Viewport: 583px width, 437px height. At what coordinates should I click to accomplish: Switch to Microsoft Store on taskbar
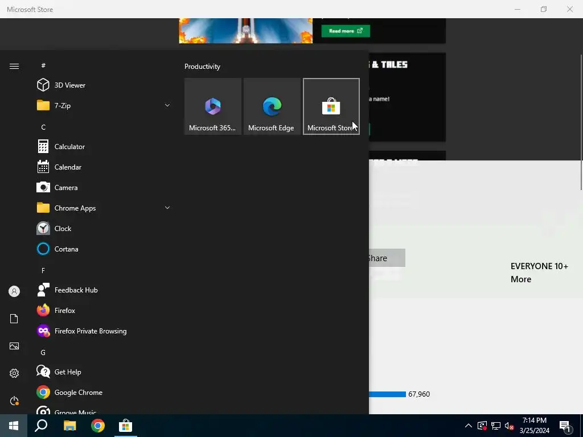(x=126, y=426)
